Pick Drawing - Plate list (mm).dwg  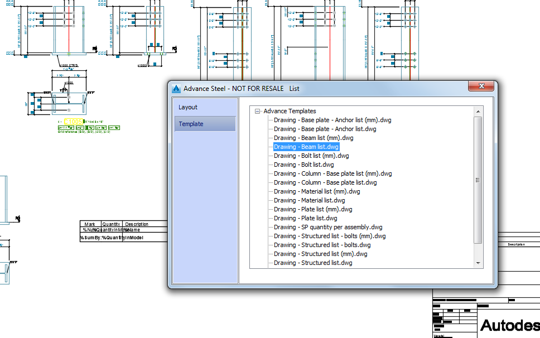pos(313,210)
